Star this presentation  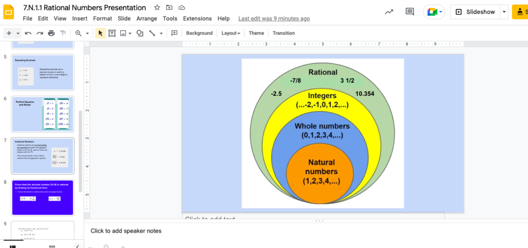coord(157,8)
